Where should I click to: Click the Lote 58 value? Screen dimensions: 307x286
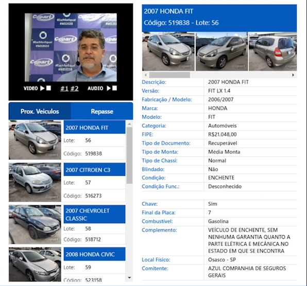click(x=88, y=228)
